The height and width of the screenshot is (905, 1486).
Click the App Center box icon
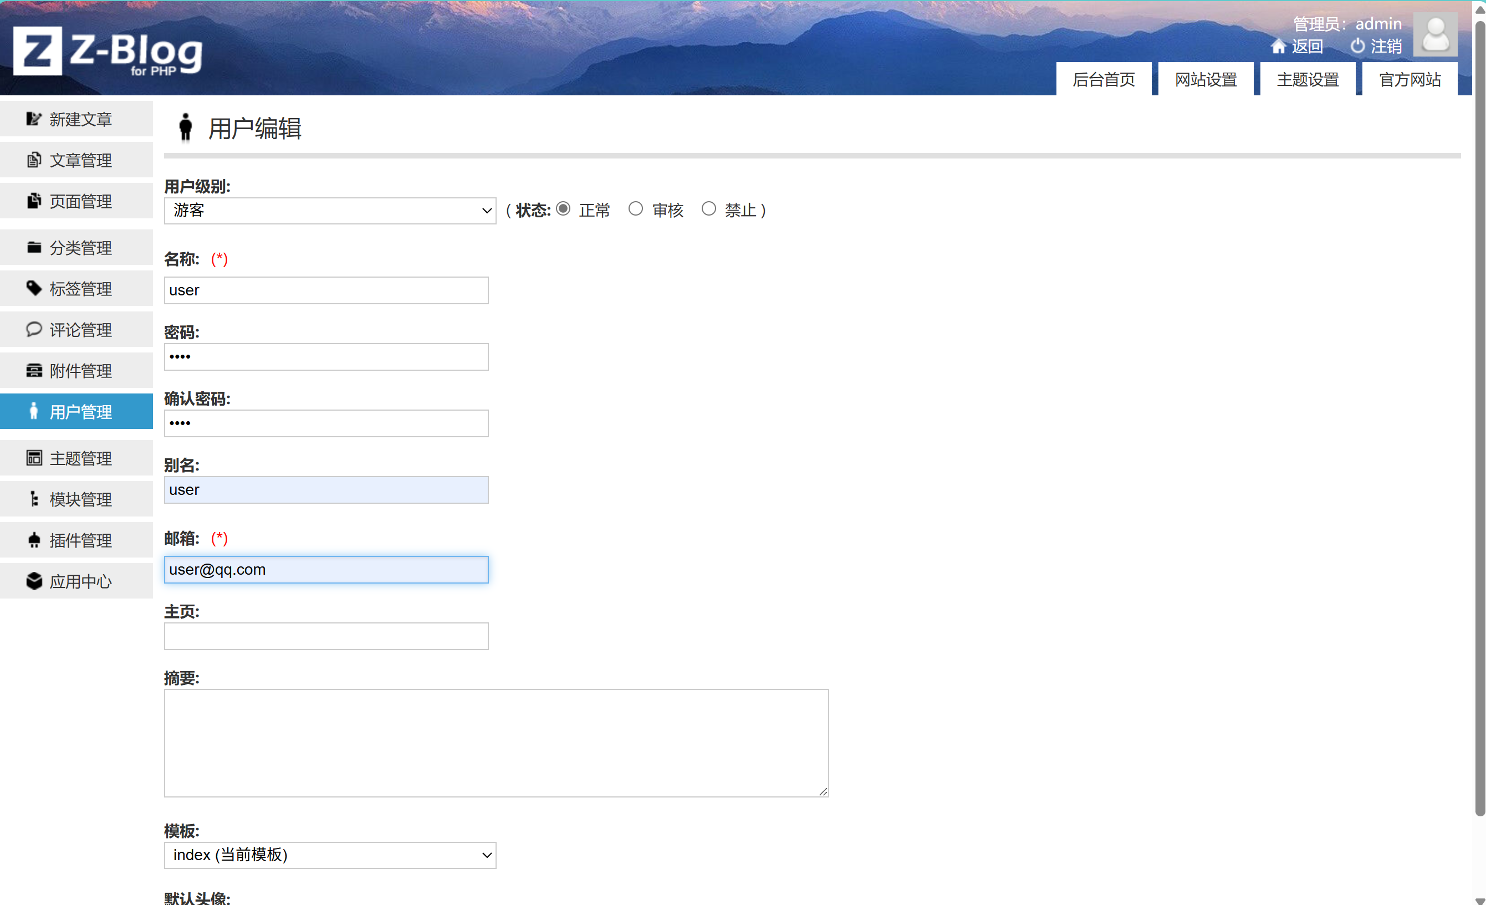[34, 581]
